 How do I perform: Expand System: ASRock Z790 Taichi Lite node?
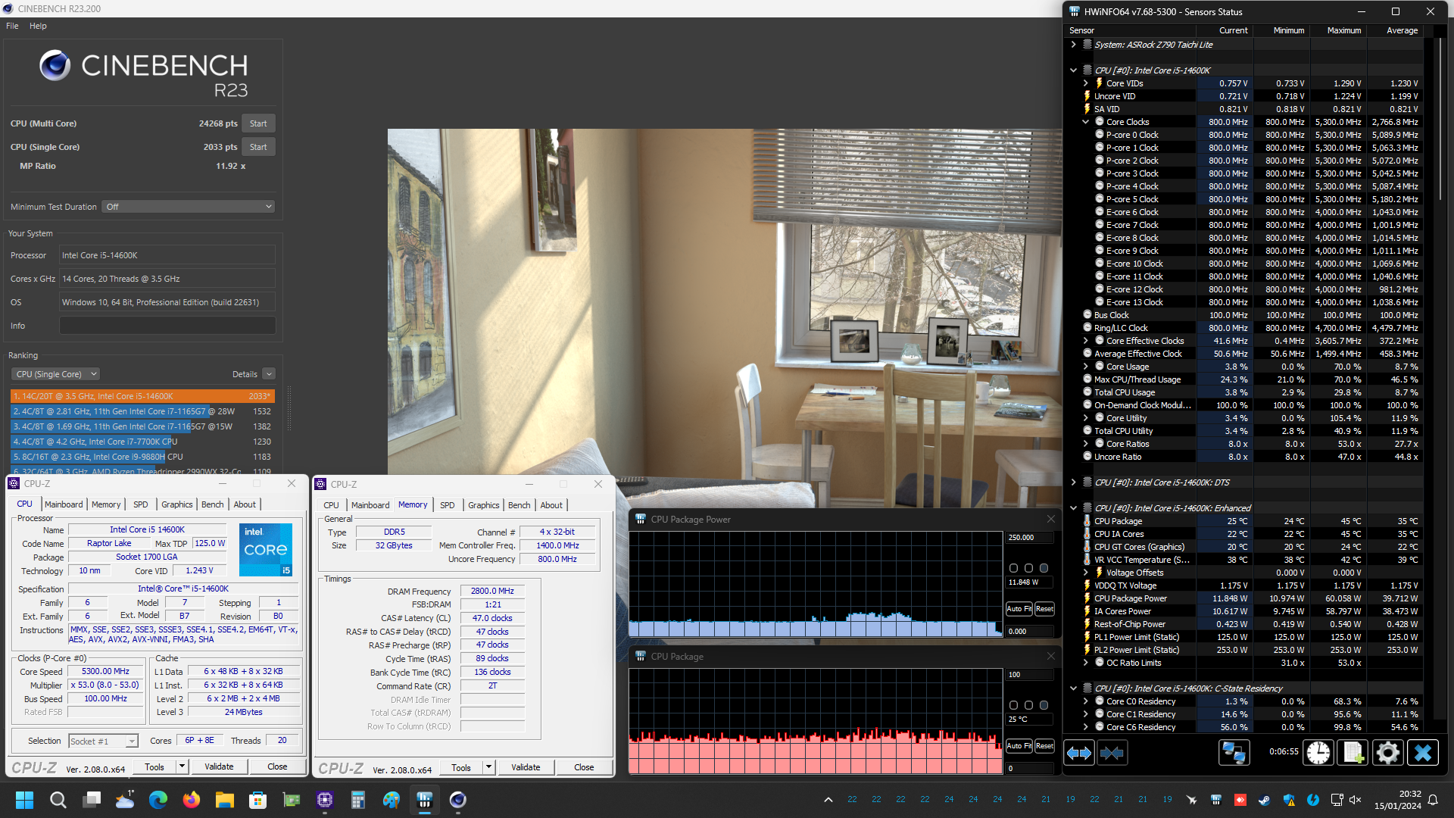coord(1073,45)
